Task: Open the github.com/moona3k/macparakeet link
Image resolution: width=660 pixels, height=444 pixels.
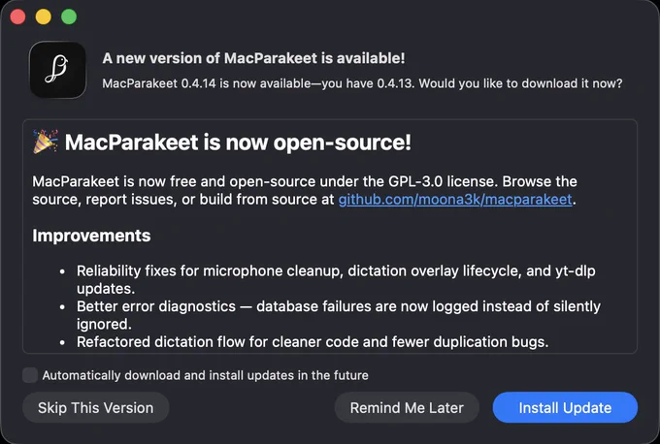Action: click(x=455, y=200)
